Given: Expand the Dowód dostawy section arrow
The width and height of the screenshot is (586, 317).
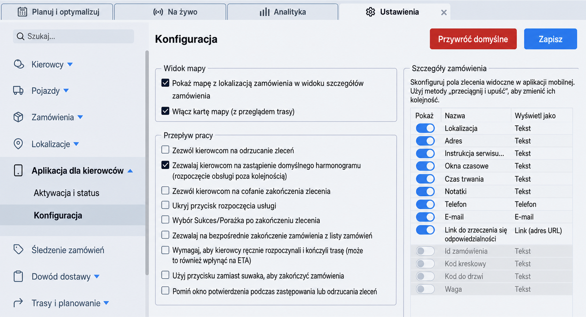Looking at the screenshot, I should coord(97,276).
